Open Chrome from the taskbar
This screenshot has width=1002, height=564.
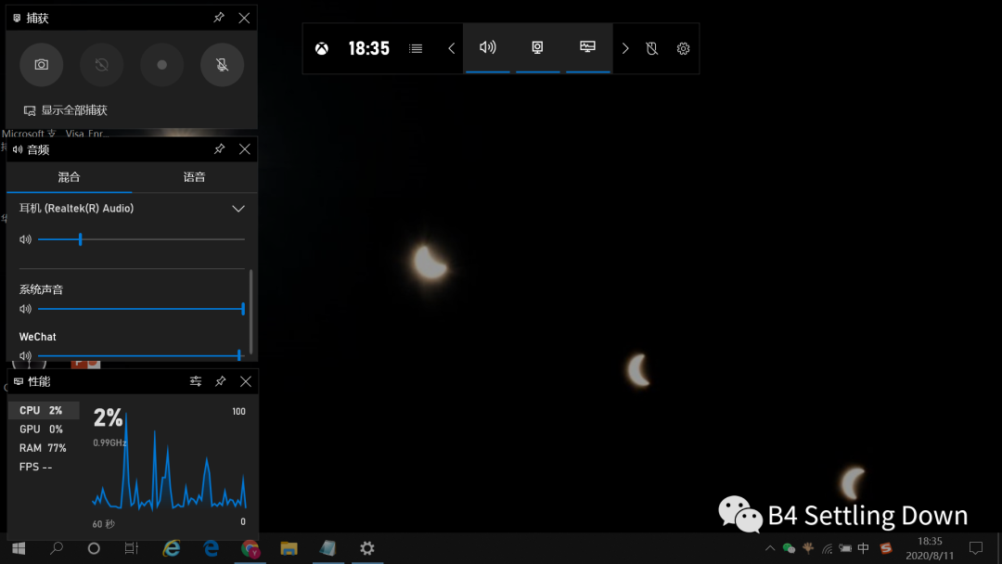(250, 548)
